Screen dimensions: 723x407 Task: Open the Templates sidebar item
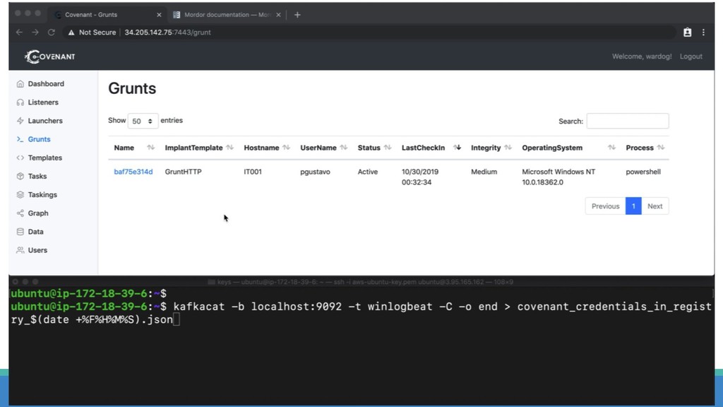coord(44,158)
